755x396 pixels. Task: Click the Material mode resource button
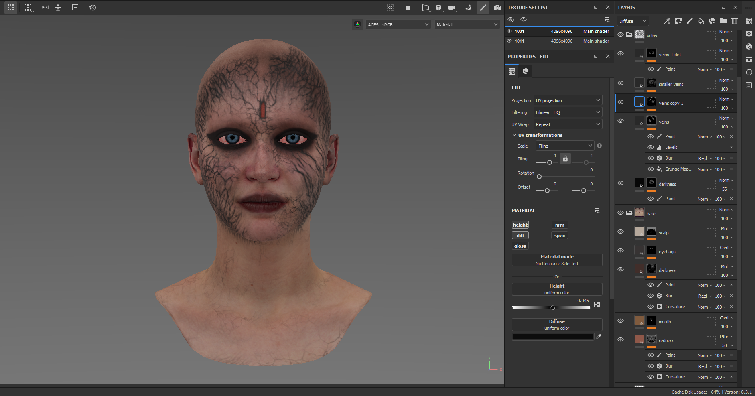click(x=557, y=260)
